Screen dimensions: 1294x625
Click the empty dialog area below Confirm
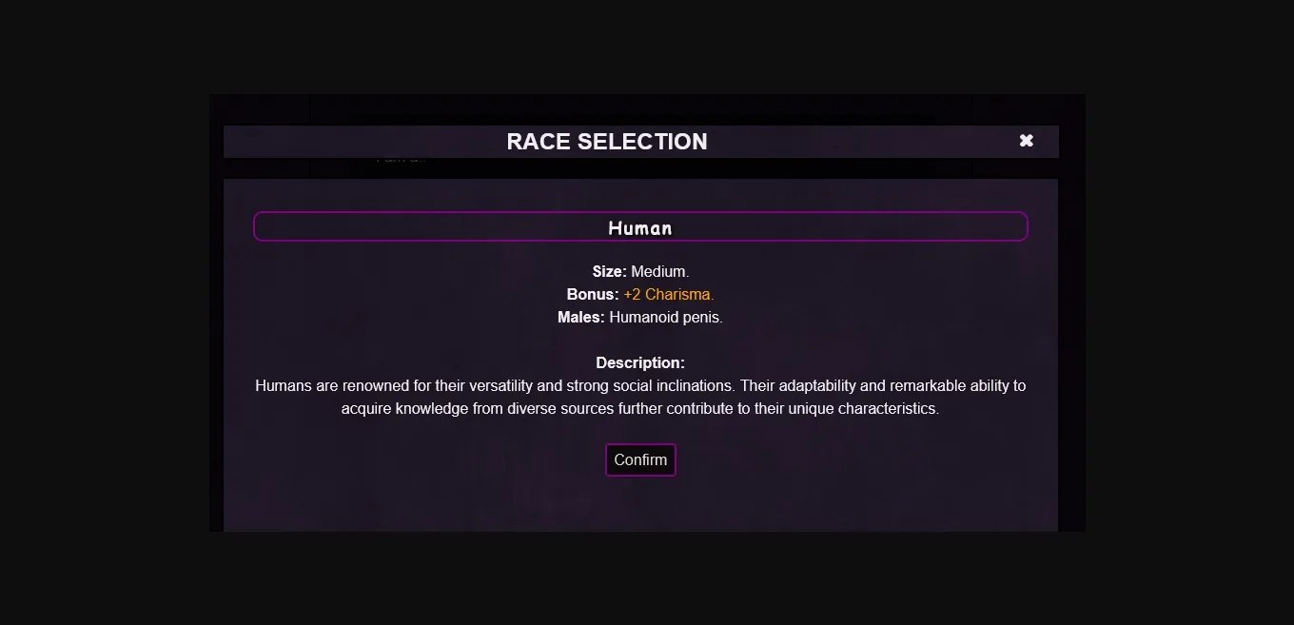640,504
